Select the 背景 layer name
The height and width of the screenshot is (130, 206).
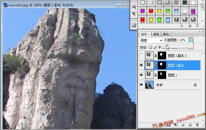click(159, 85)
